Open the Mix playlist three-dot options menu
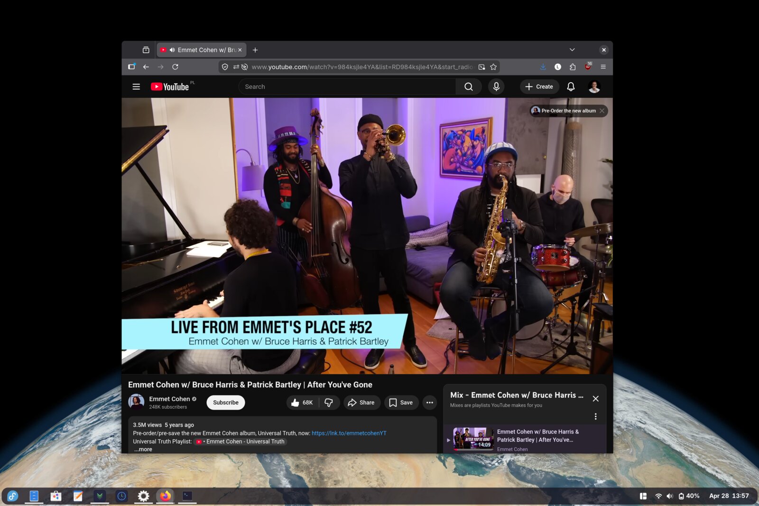Screen dimensions: 759x506 (595, 417)
